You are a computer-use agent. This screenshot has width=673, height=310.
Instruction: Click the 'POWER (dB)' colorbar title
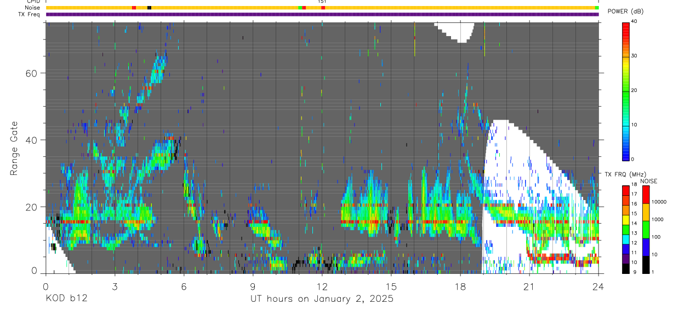pyautogui.click(x=626, y=11)
